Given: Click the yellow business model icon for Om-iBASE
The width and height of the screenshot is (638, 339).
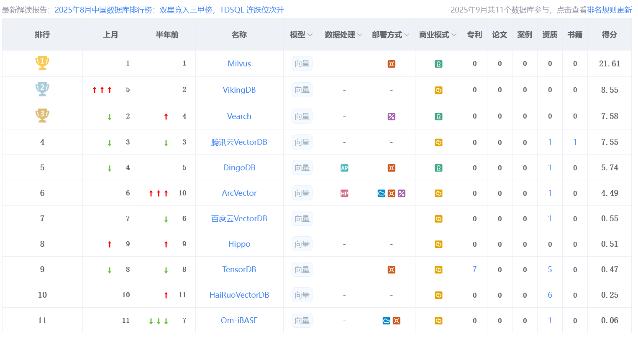Looking at the screenshot, I should click(438, 321).
